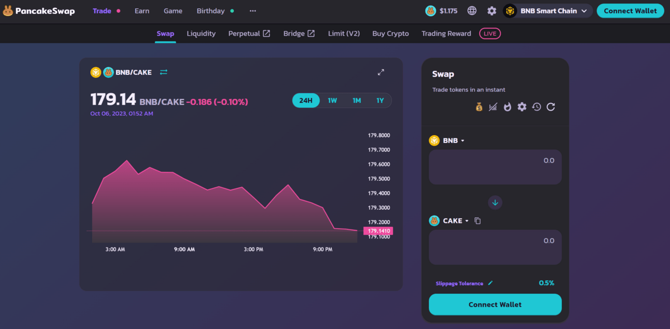Flip the BNB/CAKE chart pair arrows

click(x=164, y=72)
